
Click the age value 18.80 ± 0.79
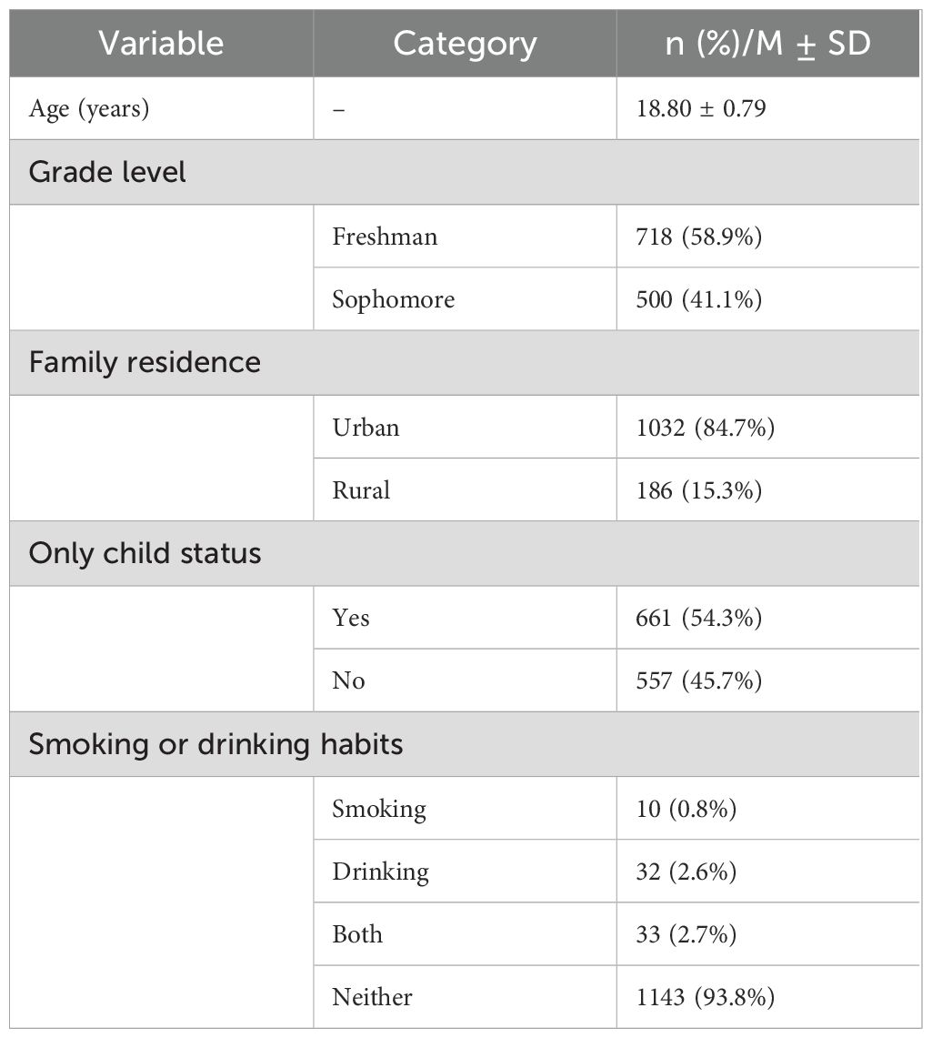point(701,109)
